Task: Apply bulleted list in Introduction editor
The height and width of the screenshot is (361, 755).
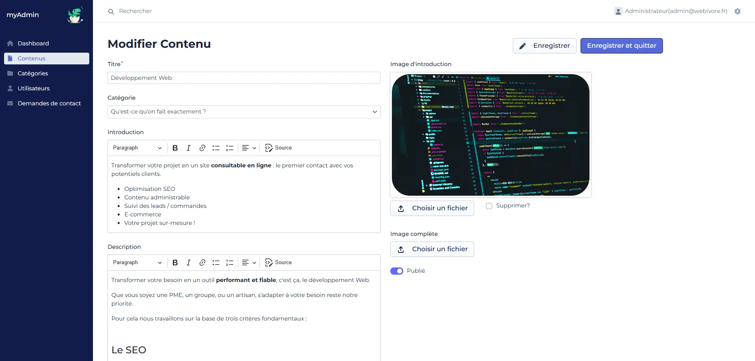Action: (x=216, y=148)
